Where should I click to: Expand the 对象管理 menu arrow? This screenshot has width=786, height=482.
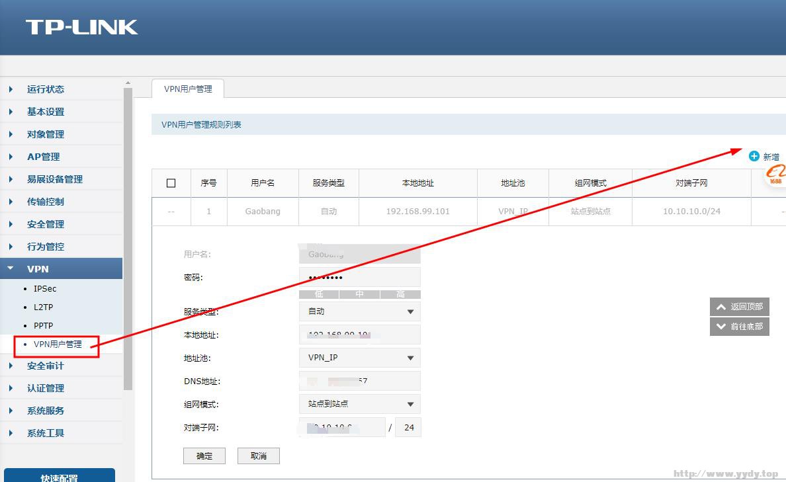[x=11, y=134]
